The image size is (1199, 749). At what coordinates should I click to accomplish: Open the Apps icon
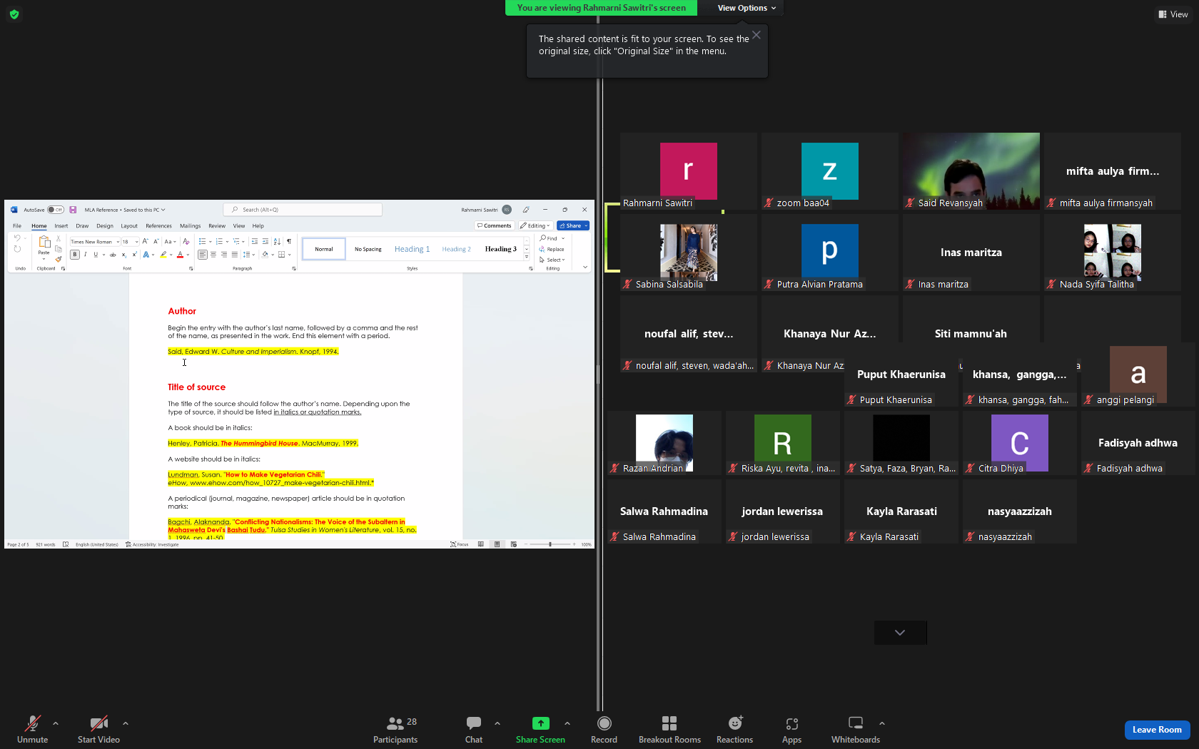(x=791, y=730)
